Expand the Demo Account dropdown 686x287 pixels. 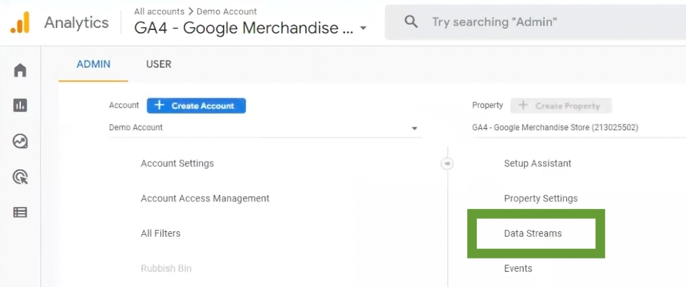click(265, 128)
